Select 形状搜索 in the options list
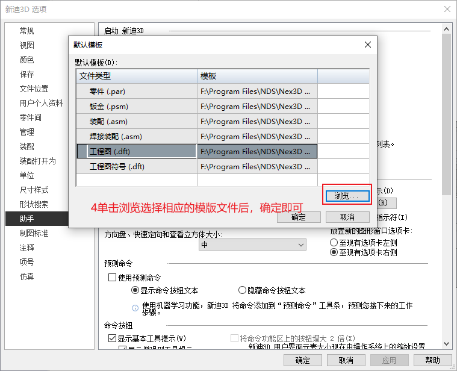Image resolution: width=457 pixels, height=371 pixels. [x=34, y=204]
